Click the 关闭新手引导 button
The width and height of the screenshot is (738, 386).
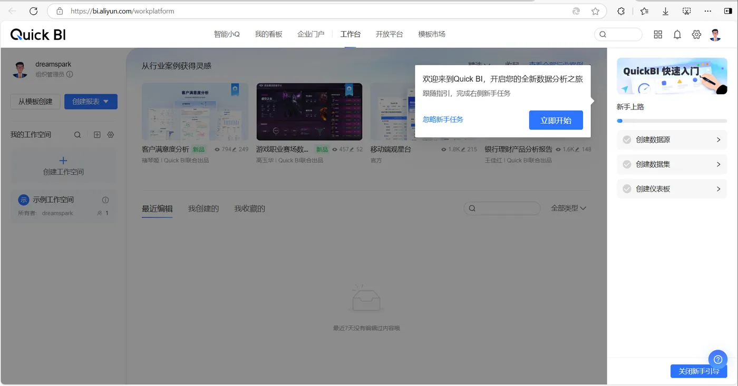point(699,371)
